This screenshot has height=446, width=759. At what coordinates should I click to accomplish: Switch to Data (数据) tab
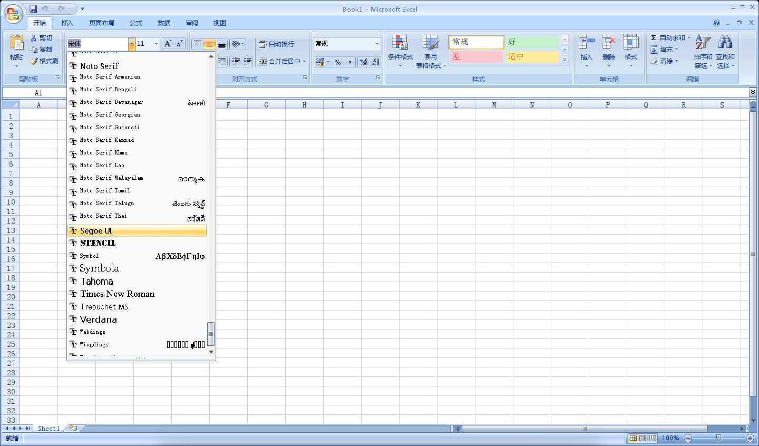164,23
